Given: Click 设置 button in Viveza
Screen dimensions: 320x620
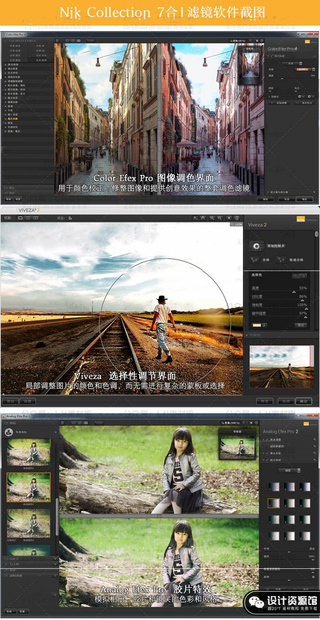Looking at the screenshot, I should [27, 401].
